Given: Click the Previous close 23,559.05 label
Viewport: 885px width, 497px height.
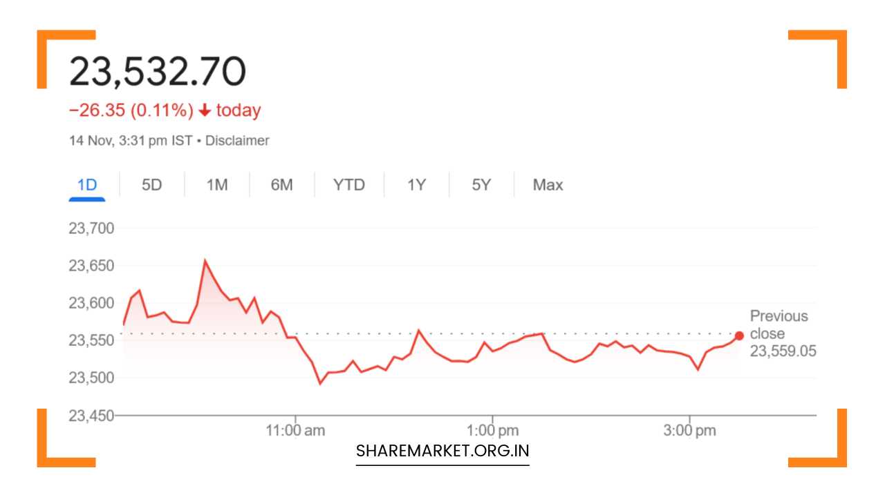Looking at the screenshot, I should 781,333.
